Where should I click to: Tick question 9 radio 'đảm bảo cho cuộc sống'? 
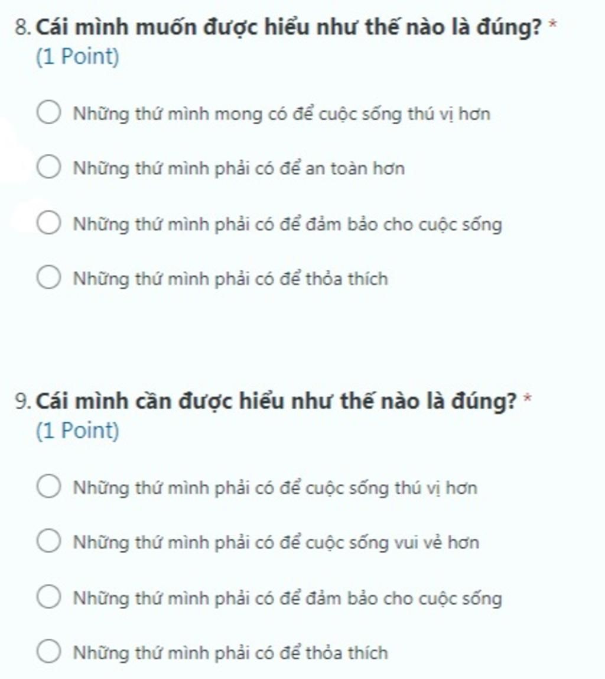48,597
